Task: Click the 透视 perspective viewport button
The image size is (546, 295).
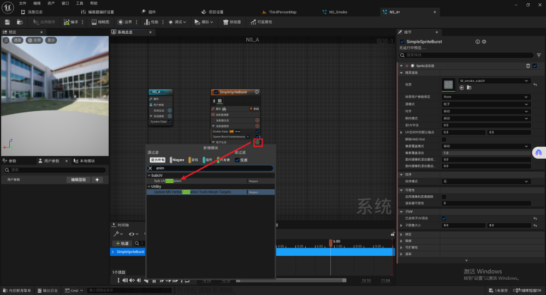Action: coord(17,40)
